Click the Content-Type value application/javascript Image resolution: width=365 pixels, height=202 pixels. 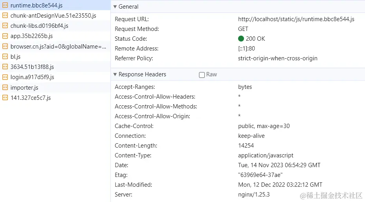[x=266, y=155]
